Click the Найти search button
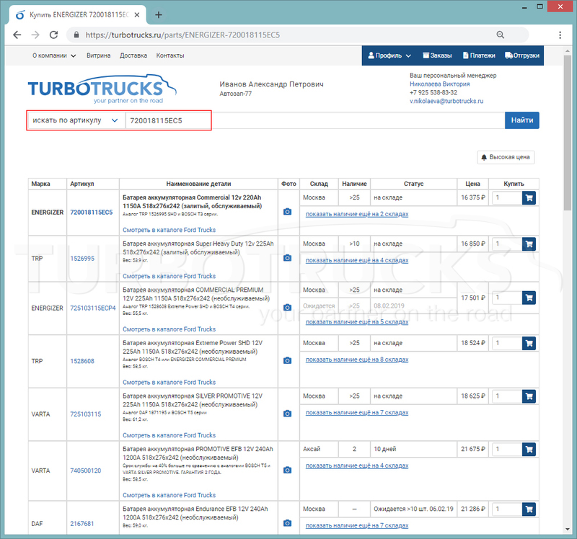Screen dimensions: 577x539 pos(521,120)
